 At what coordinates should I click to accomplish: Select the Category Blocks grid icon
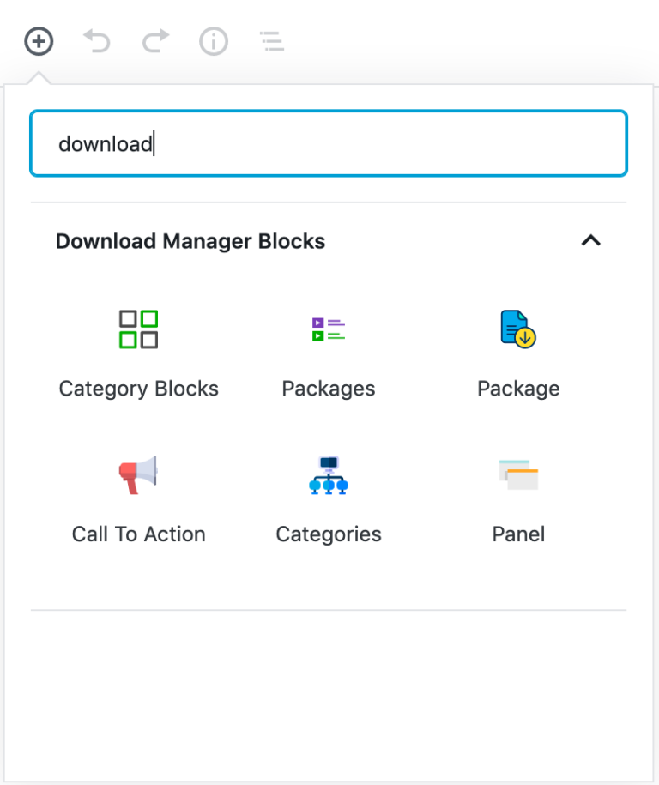click(139, 329)
